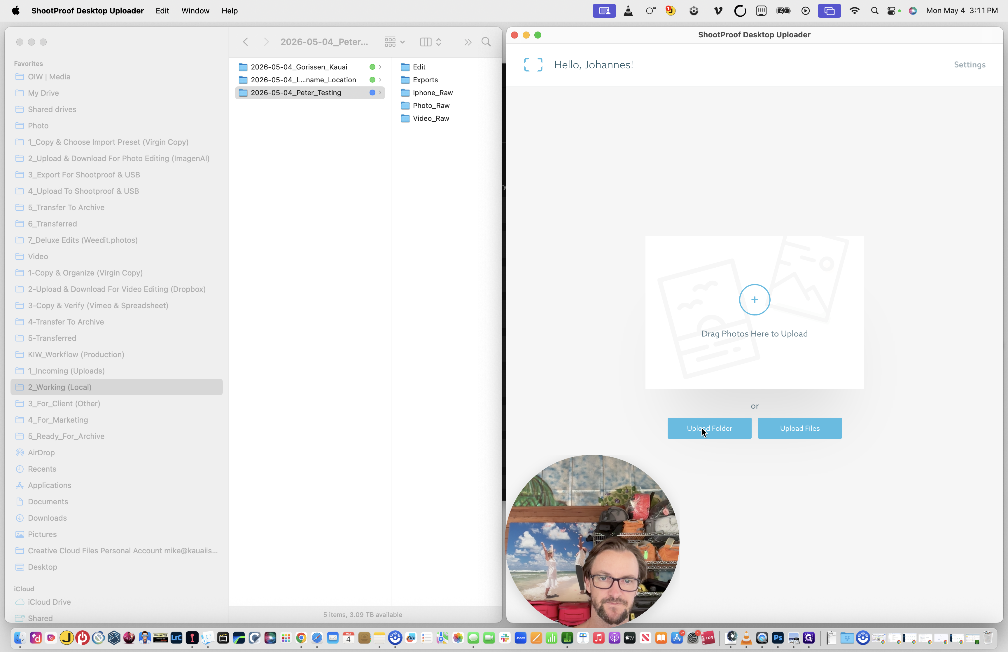Screen dimensions: 1008x652
Task: Click the Upload Files button
Action: click(x=799, y=428)
